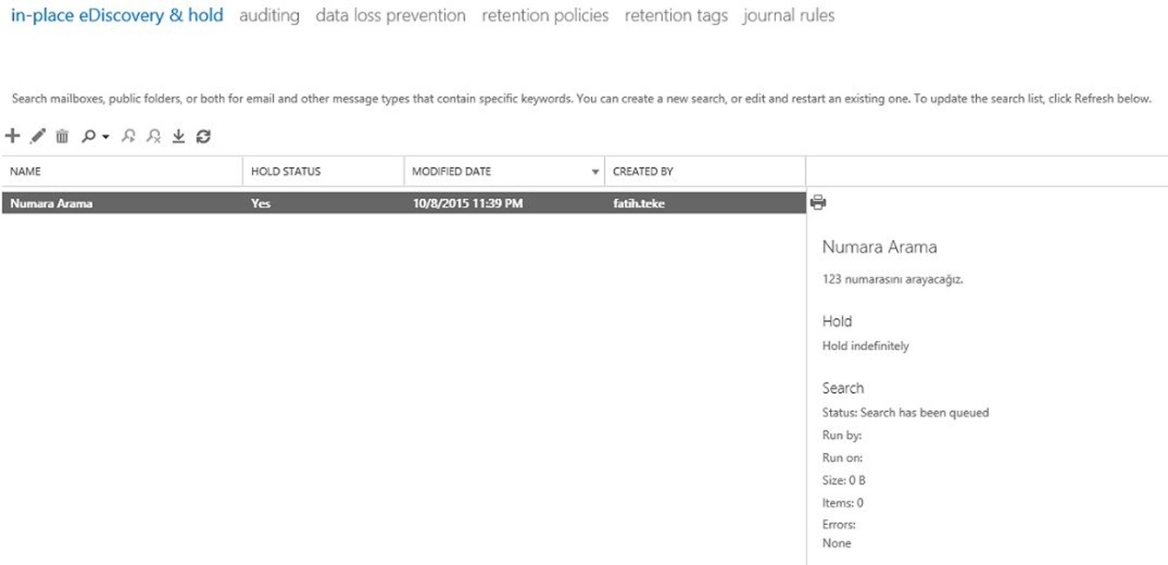Click the export download arrow icon
The image size is (1168, 565).
pos(178,136)
